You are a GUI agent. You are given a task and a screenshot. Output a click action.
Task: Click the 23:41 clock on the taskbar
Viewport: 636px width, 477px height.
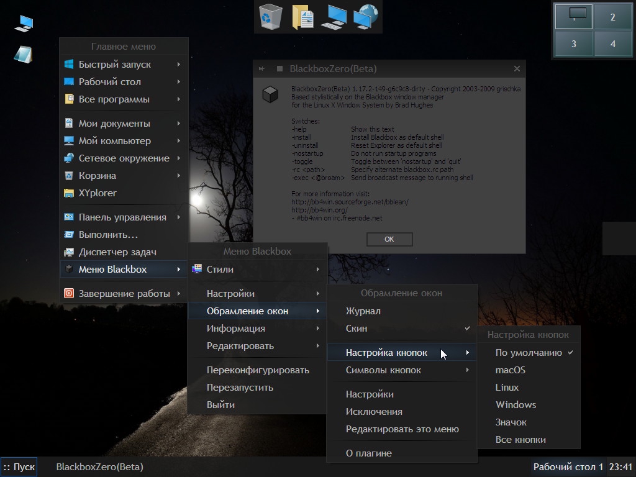620,467
